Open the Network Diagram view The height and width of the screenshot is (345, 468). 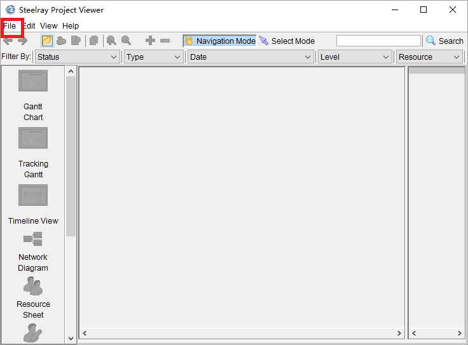33,252
